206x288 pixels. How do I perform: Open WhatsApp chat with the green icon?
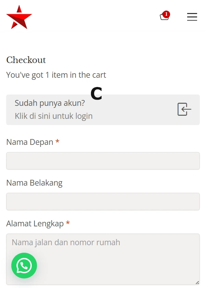pos(24,266)
